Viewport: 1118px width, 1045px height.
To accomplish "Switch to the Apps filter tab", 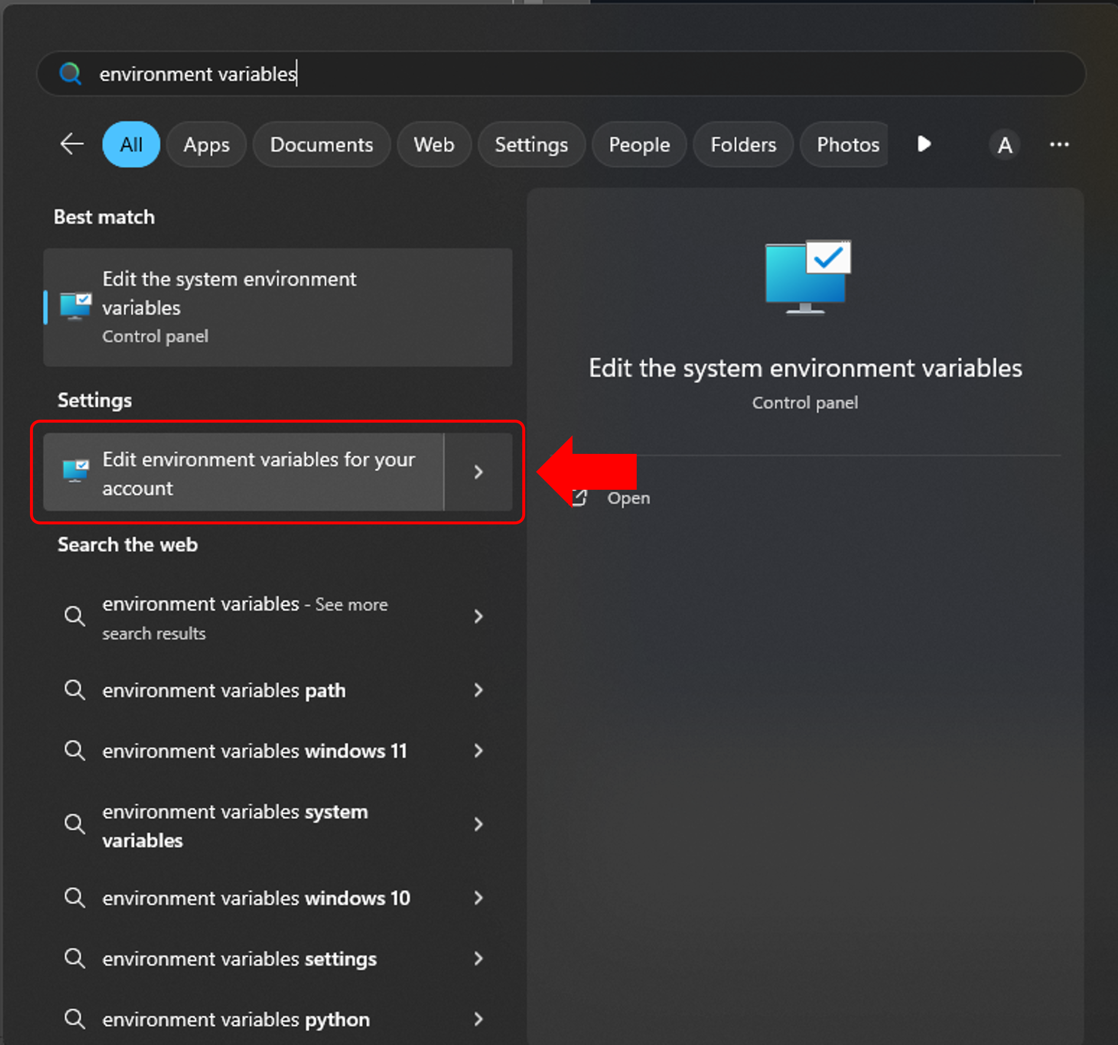I will pos(206,144).
